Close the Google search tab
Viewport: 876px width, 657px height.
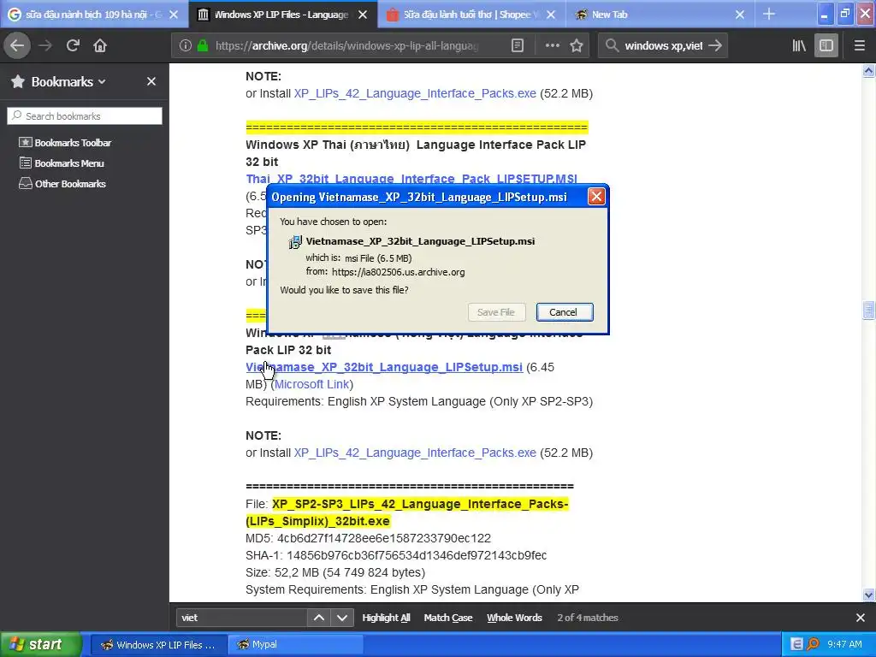(173, 15)
